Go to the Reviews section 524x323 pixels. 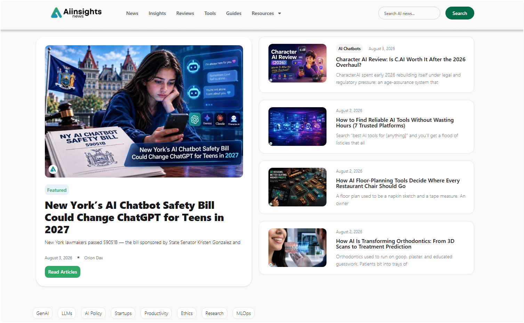click(185, 13)
